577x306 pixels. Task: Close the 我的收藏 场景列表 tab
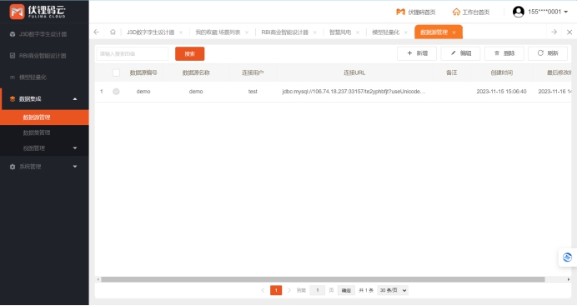point(247,33)
